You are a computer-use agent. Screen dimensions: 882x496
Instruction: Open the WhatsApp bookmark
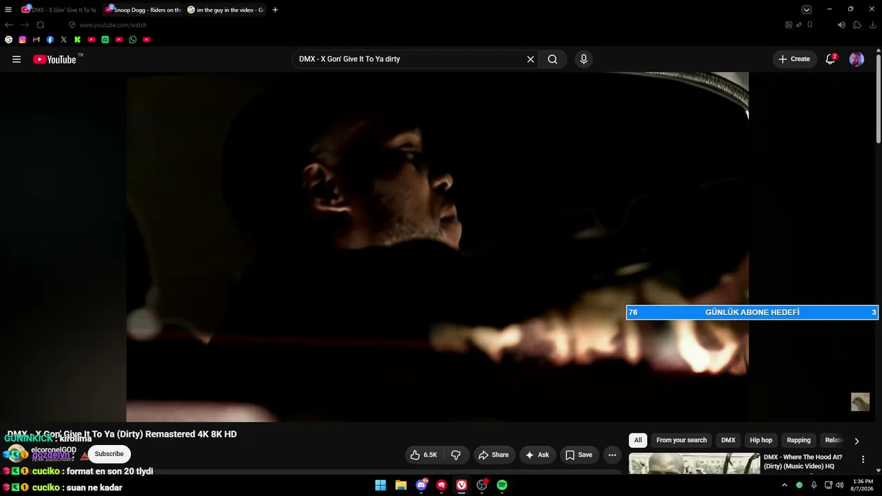pyautogui.click(x=132, y=40)
